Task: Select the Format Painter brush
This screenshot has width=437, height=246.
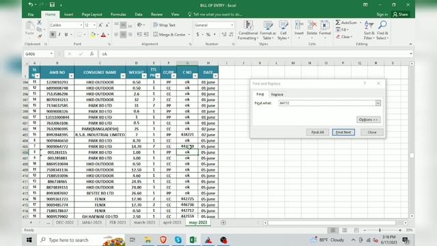Action: (x=40, y=36)
